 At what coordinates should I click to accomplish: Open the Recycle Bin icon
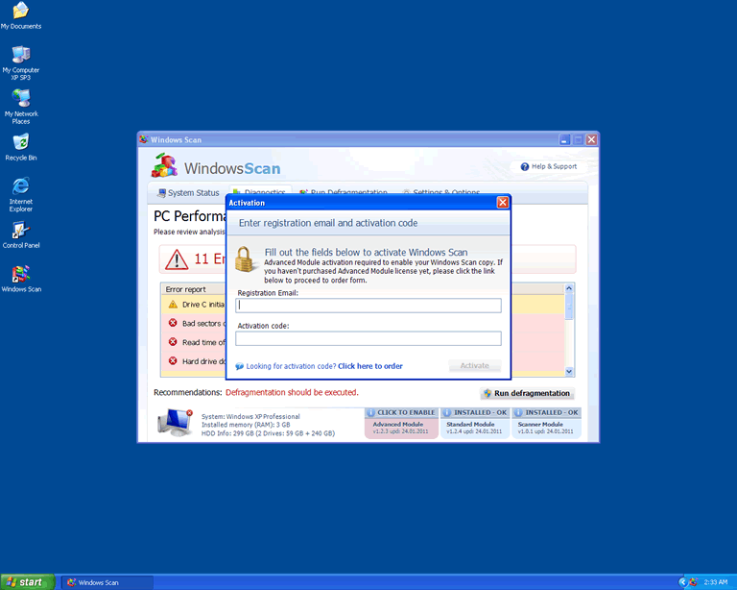click(20, 143)
